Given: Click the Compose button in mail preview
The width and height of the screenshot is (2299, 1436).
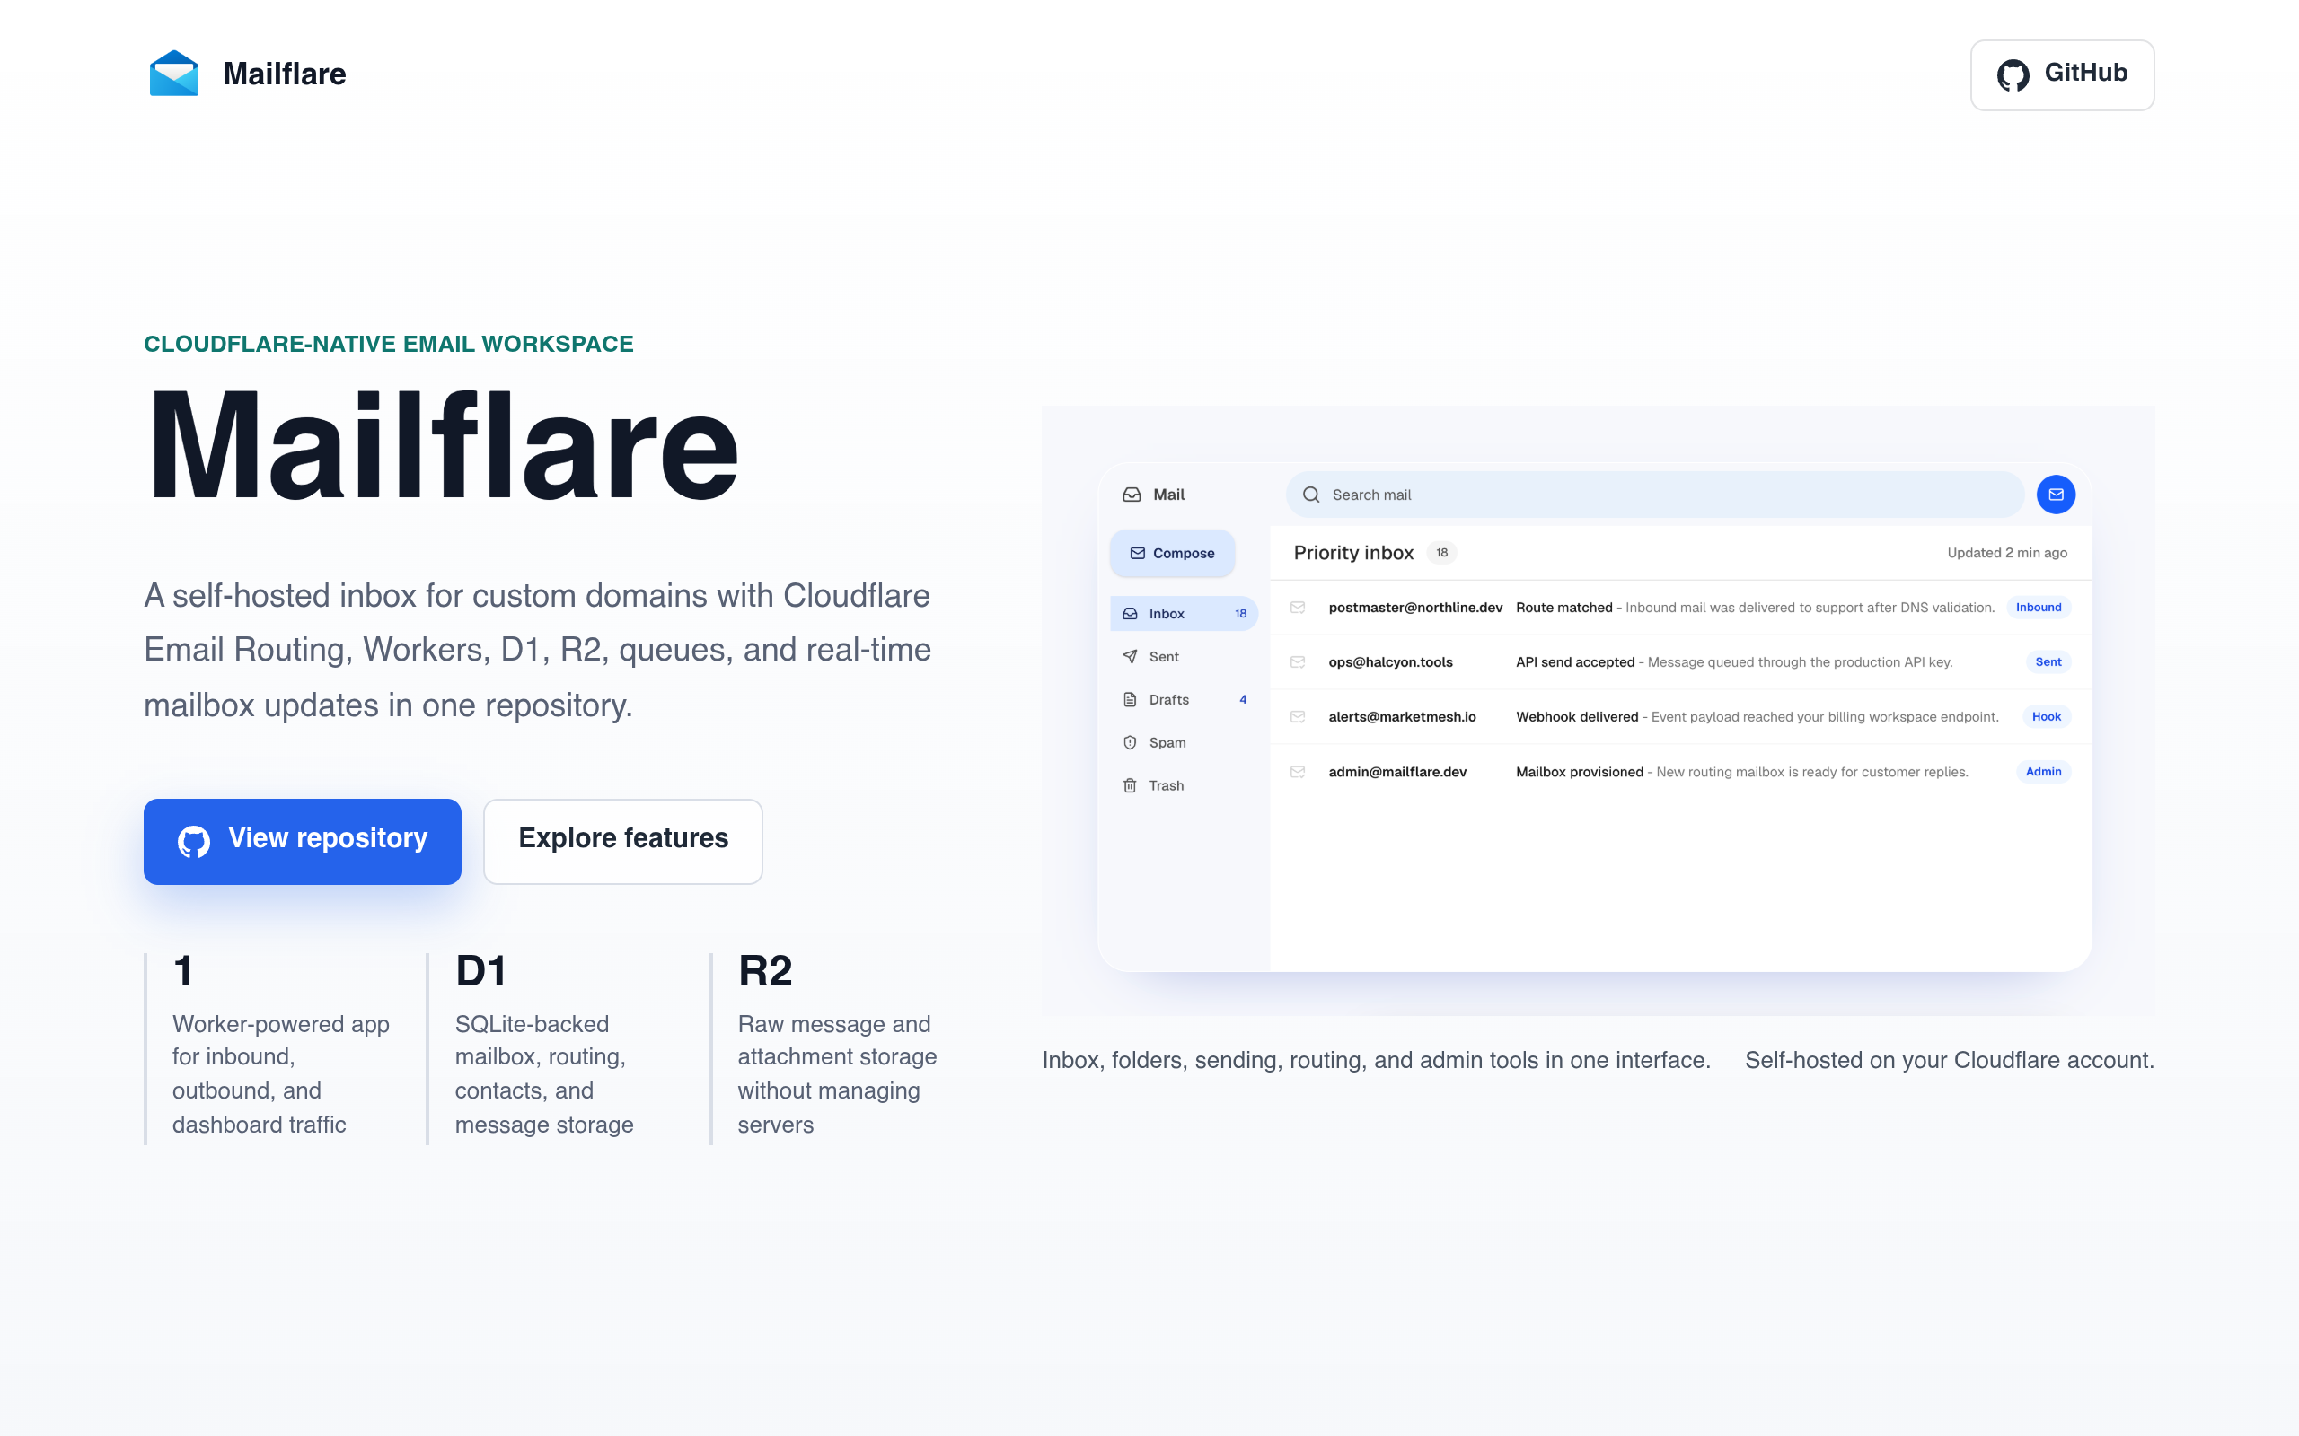Looking at the screenshot, I should (x=1171, y=553).
